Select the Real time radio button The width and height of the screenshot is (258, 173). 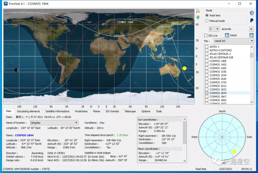pos(207,15)
